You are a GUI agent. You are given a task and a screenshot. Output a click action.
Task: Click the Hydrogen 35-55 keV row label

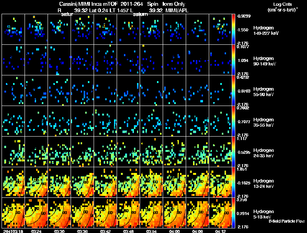pos(264,122)
